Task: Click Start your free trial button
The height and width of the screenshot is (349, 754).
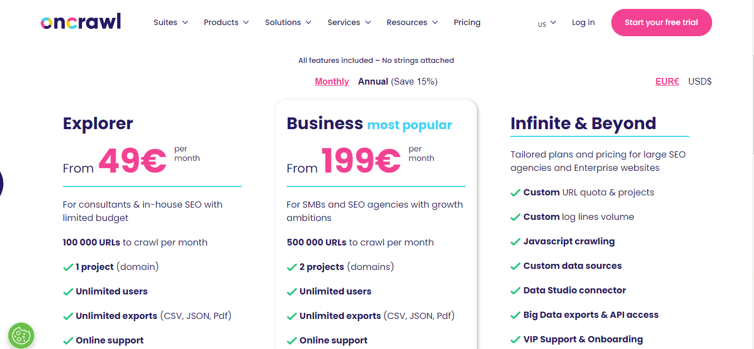Action: (x=661, y=22)
